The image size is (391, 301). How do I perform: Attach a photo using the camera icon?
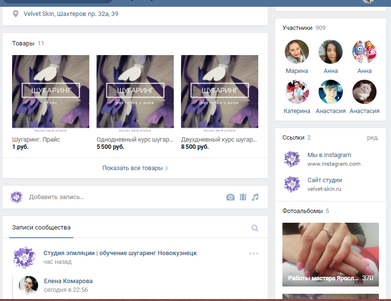tap(230, 197)
